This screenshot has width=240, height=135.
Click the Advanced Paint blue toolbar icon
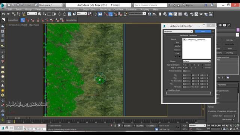point(22,20)
